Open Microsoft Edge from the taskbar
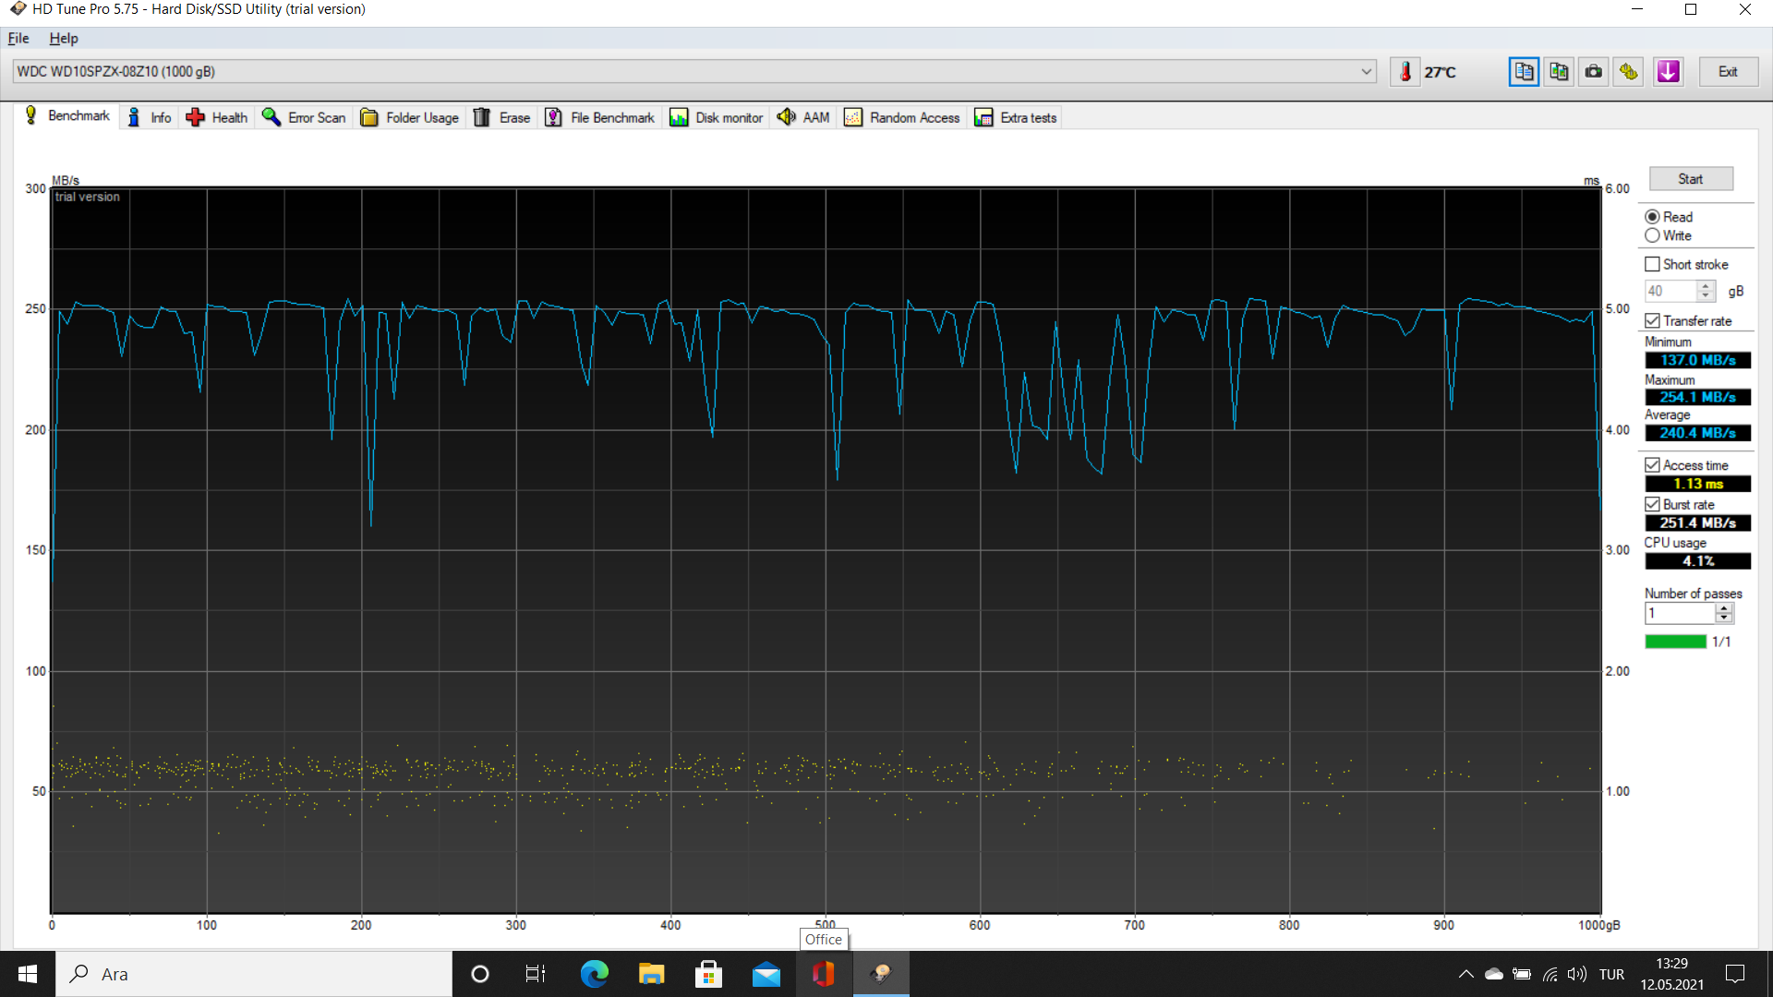 coord(594,974)
